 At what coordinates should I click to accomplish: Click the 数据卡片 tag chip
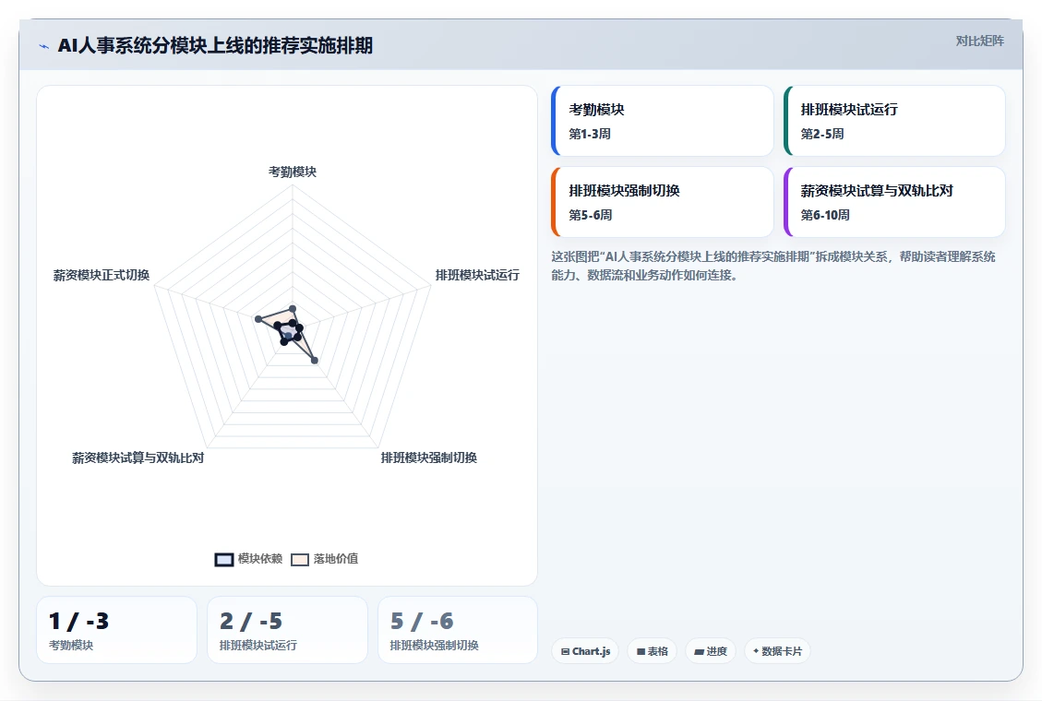tap(777, 651)
